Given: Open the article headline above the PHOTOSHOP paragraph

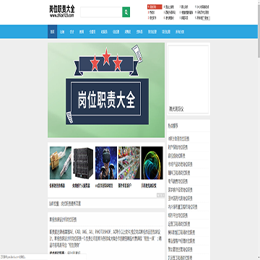Looking at the screenshot, I should [x=63, y=220].
